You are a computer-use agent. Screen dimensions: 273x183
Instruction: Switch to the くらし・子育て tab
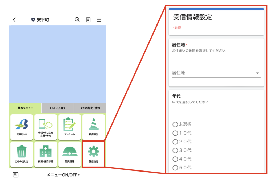[x=58, y=108]
